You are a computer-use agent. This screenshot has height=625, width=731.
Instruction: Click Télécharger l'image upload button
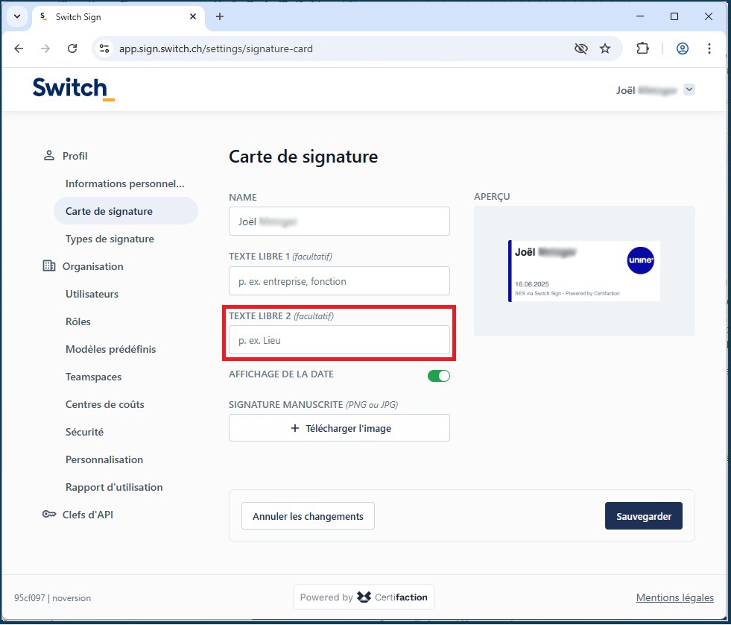(339, 428)
